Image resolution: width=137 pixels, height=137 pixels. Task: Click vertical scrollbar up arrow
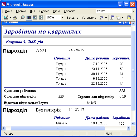[133, 24]
